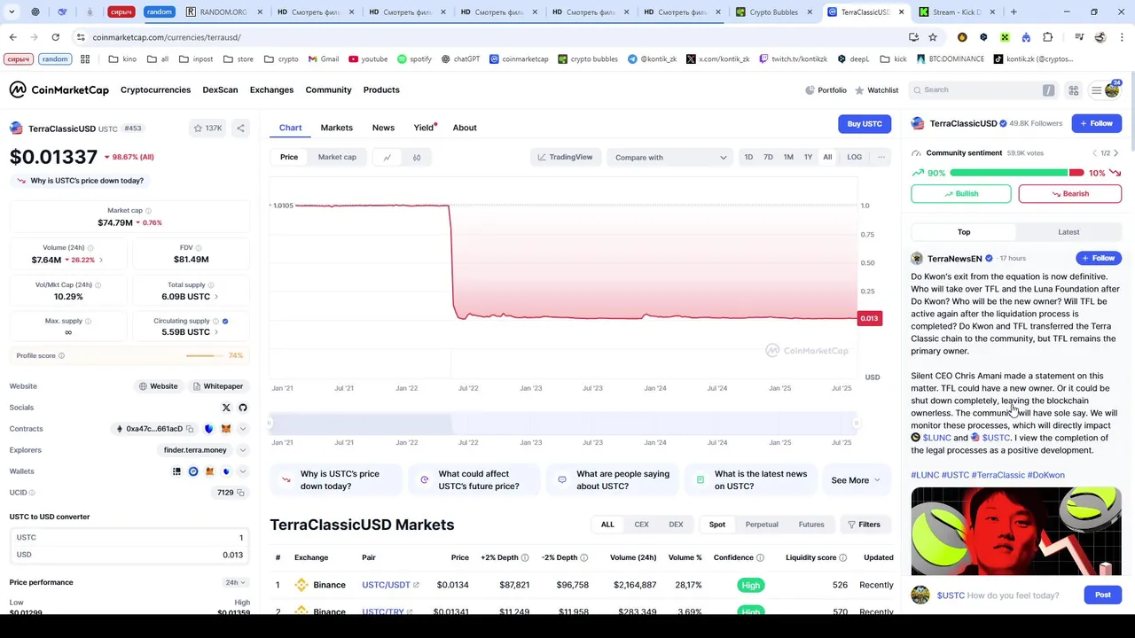Expand the Explorers row chevron
This screenshot has width=1135, height=638.
(243, 450)
